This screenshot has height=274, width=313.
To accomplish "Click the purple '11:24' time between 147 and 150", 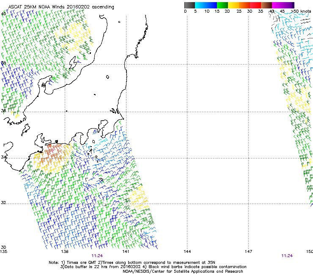I will (x=287, y=256).
